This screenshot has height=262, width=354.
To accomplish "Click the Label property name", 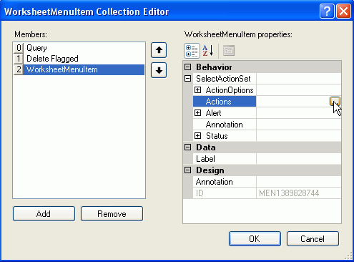I will click(205, 159).
